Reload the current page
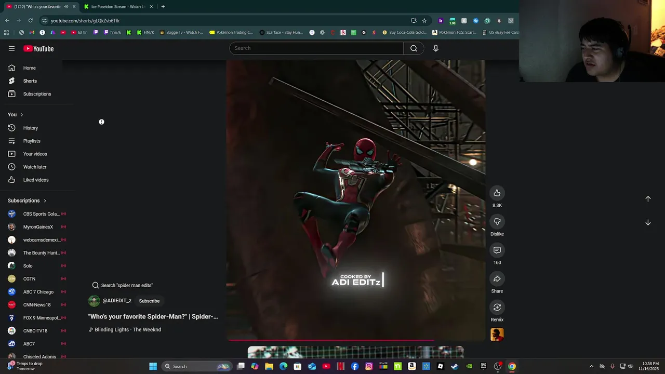This screenshot has width=665, height=374. 31,21
